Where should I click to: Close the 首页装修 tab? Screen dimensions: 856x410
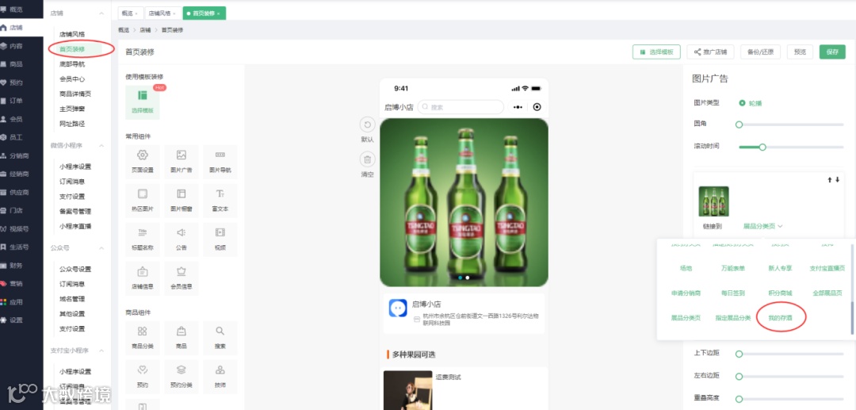pos(219,13)
